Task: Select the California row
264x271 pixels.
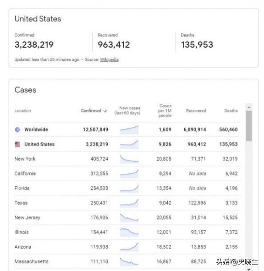Action: (x=127, y=173)
